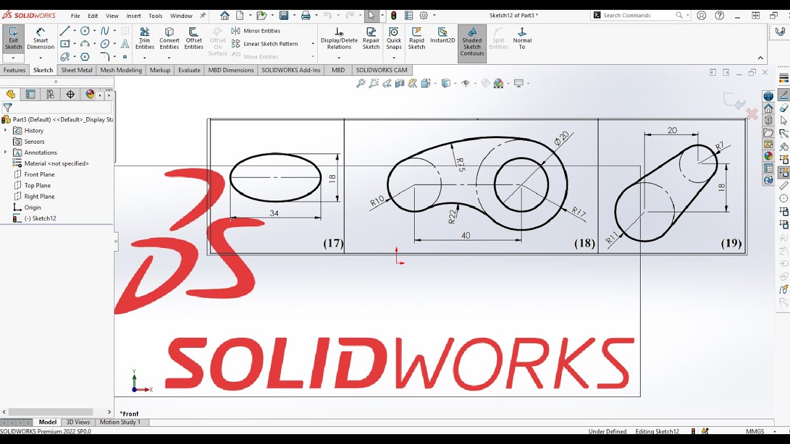Toggle Instant2D mode

443,35
